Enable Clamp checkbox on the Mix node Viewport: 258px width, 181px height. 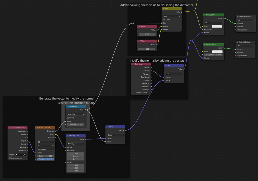pos(164,20)
